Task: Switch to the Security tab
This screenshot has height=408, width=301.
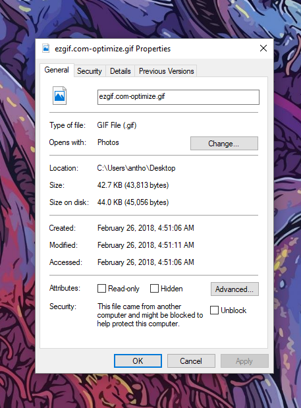Action: click(x=90, y=71)
